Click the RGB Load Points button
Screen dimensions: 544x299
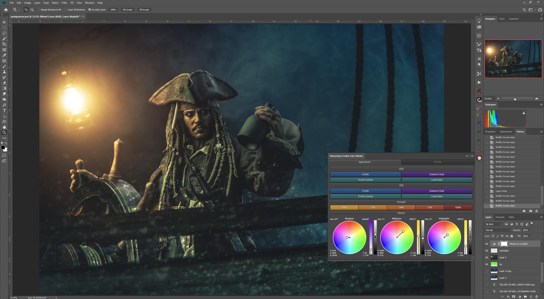[x=437, y=180]
